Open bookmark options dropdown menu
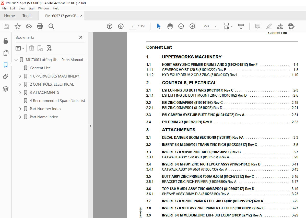Image resolution: width=306 pixels, height=218 pixels. (x=20, y=48)
